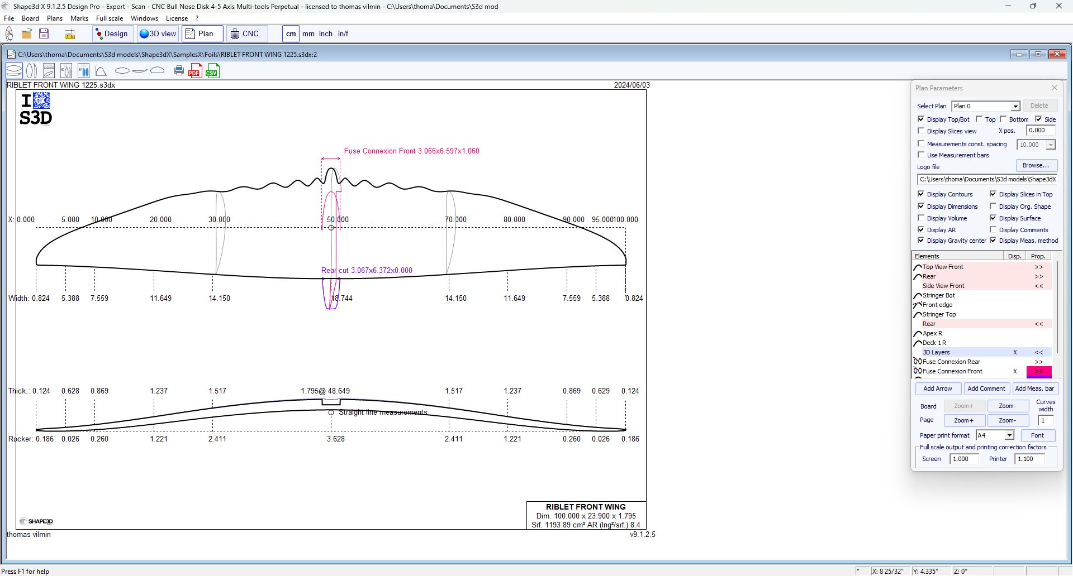Image resolution: width=1073 pixels, height=576 pixels.
Task: Enable the Top checkbox
Action: (979, 119)
